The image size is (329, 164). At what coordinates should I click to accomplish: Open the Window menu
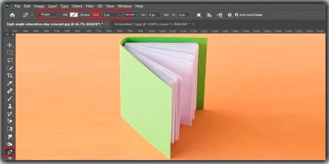(124, 6)
